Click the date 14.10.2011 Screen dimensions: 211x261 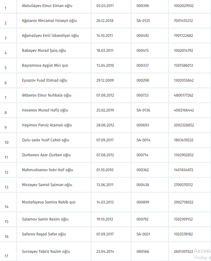point(104,36)
